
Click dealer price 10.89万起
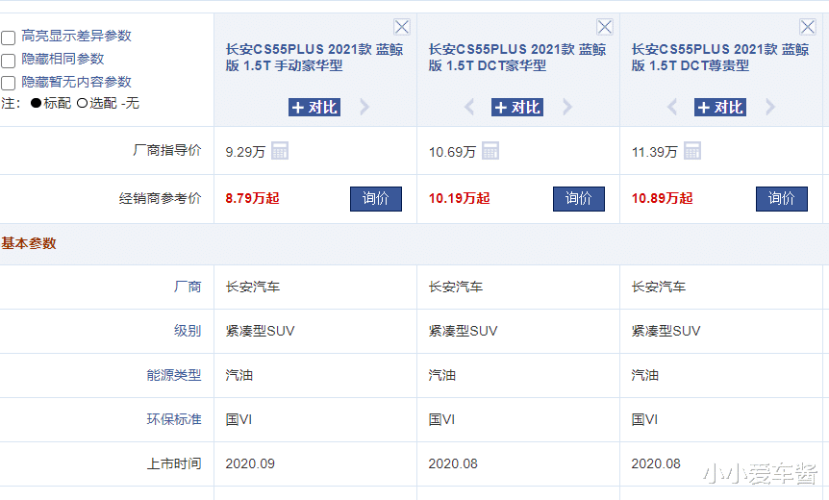click(662, 198)
